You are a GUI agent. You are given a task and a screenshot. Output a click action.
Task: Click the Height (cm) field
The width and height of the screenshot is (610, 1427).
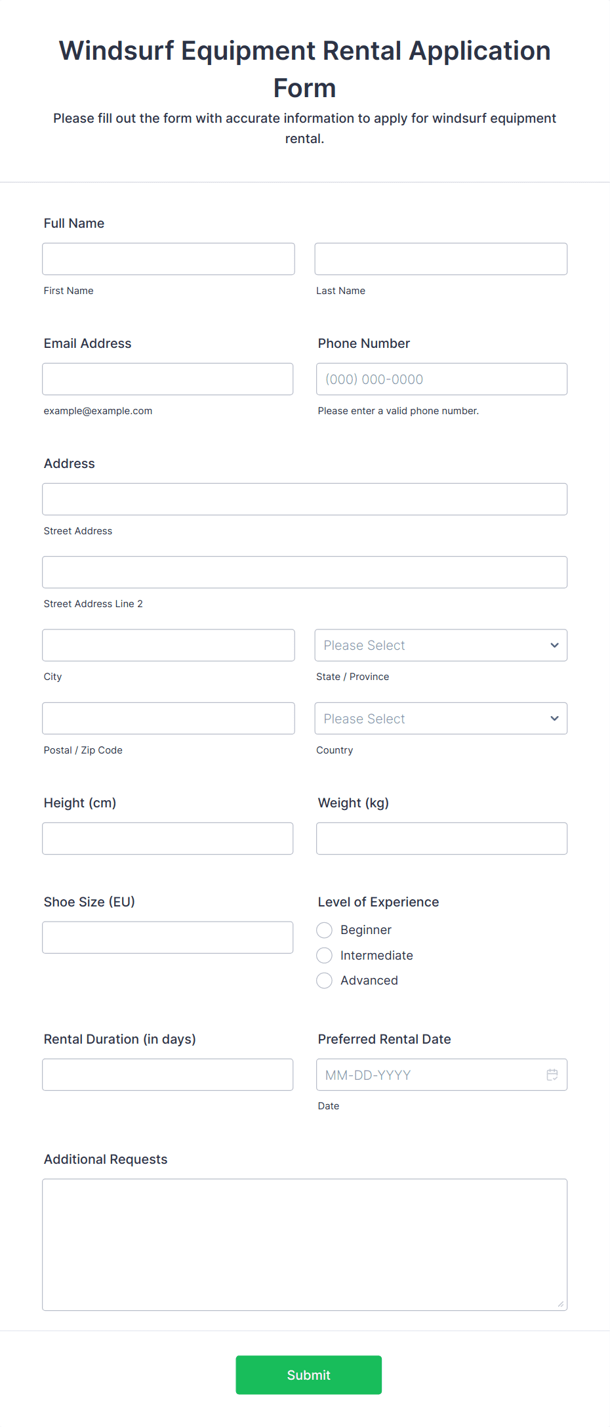tap(168, 838)
